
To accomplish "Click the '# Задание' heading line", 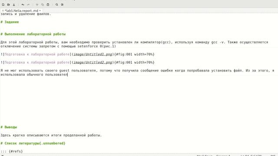I will (x=10, y=22).
